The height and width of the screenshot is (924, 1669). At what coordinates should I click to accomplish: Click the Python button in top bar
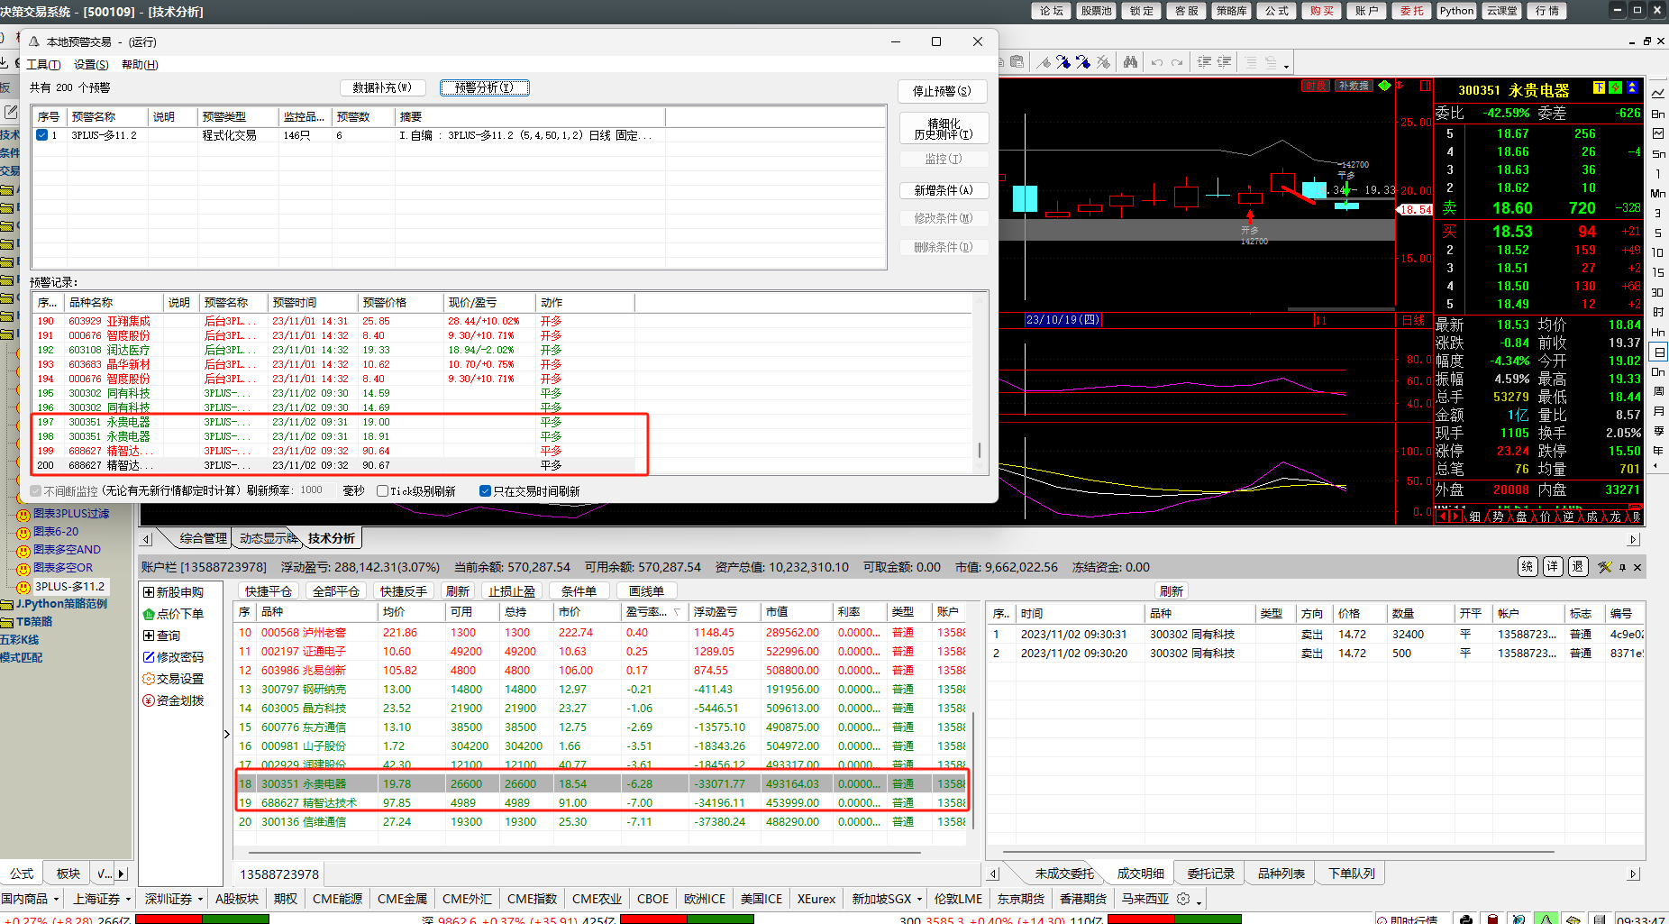coord(1456,11)
